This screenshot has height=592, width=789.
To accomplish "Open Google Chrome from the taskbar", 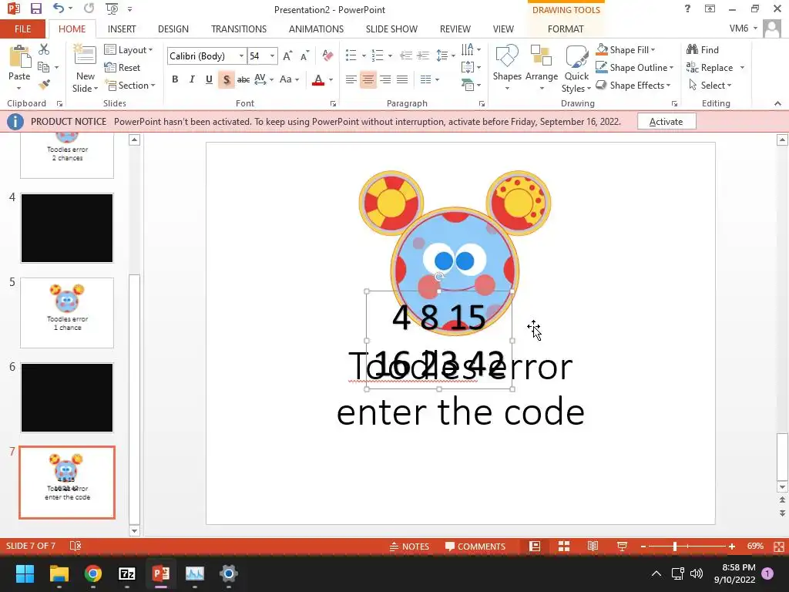I will (x=93, y=573).
